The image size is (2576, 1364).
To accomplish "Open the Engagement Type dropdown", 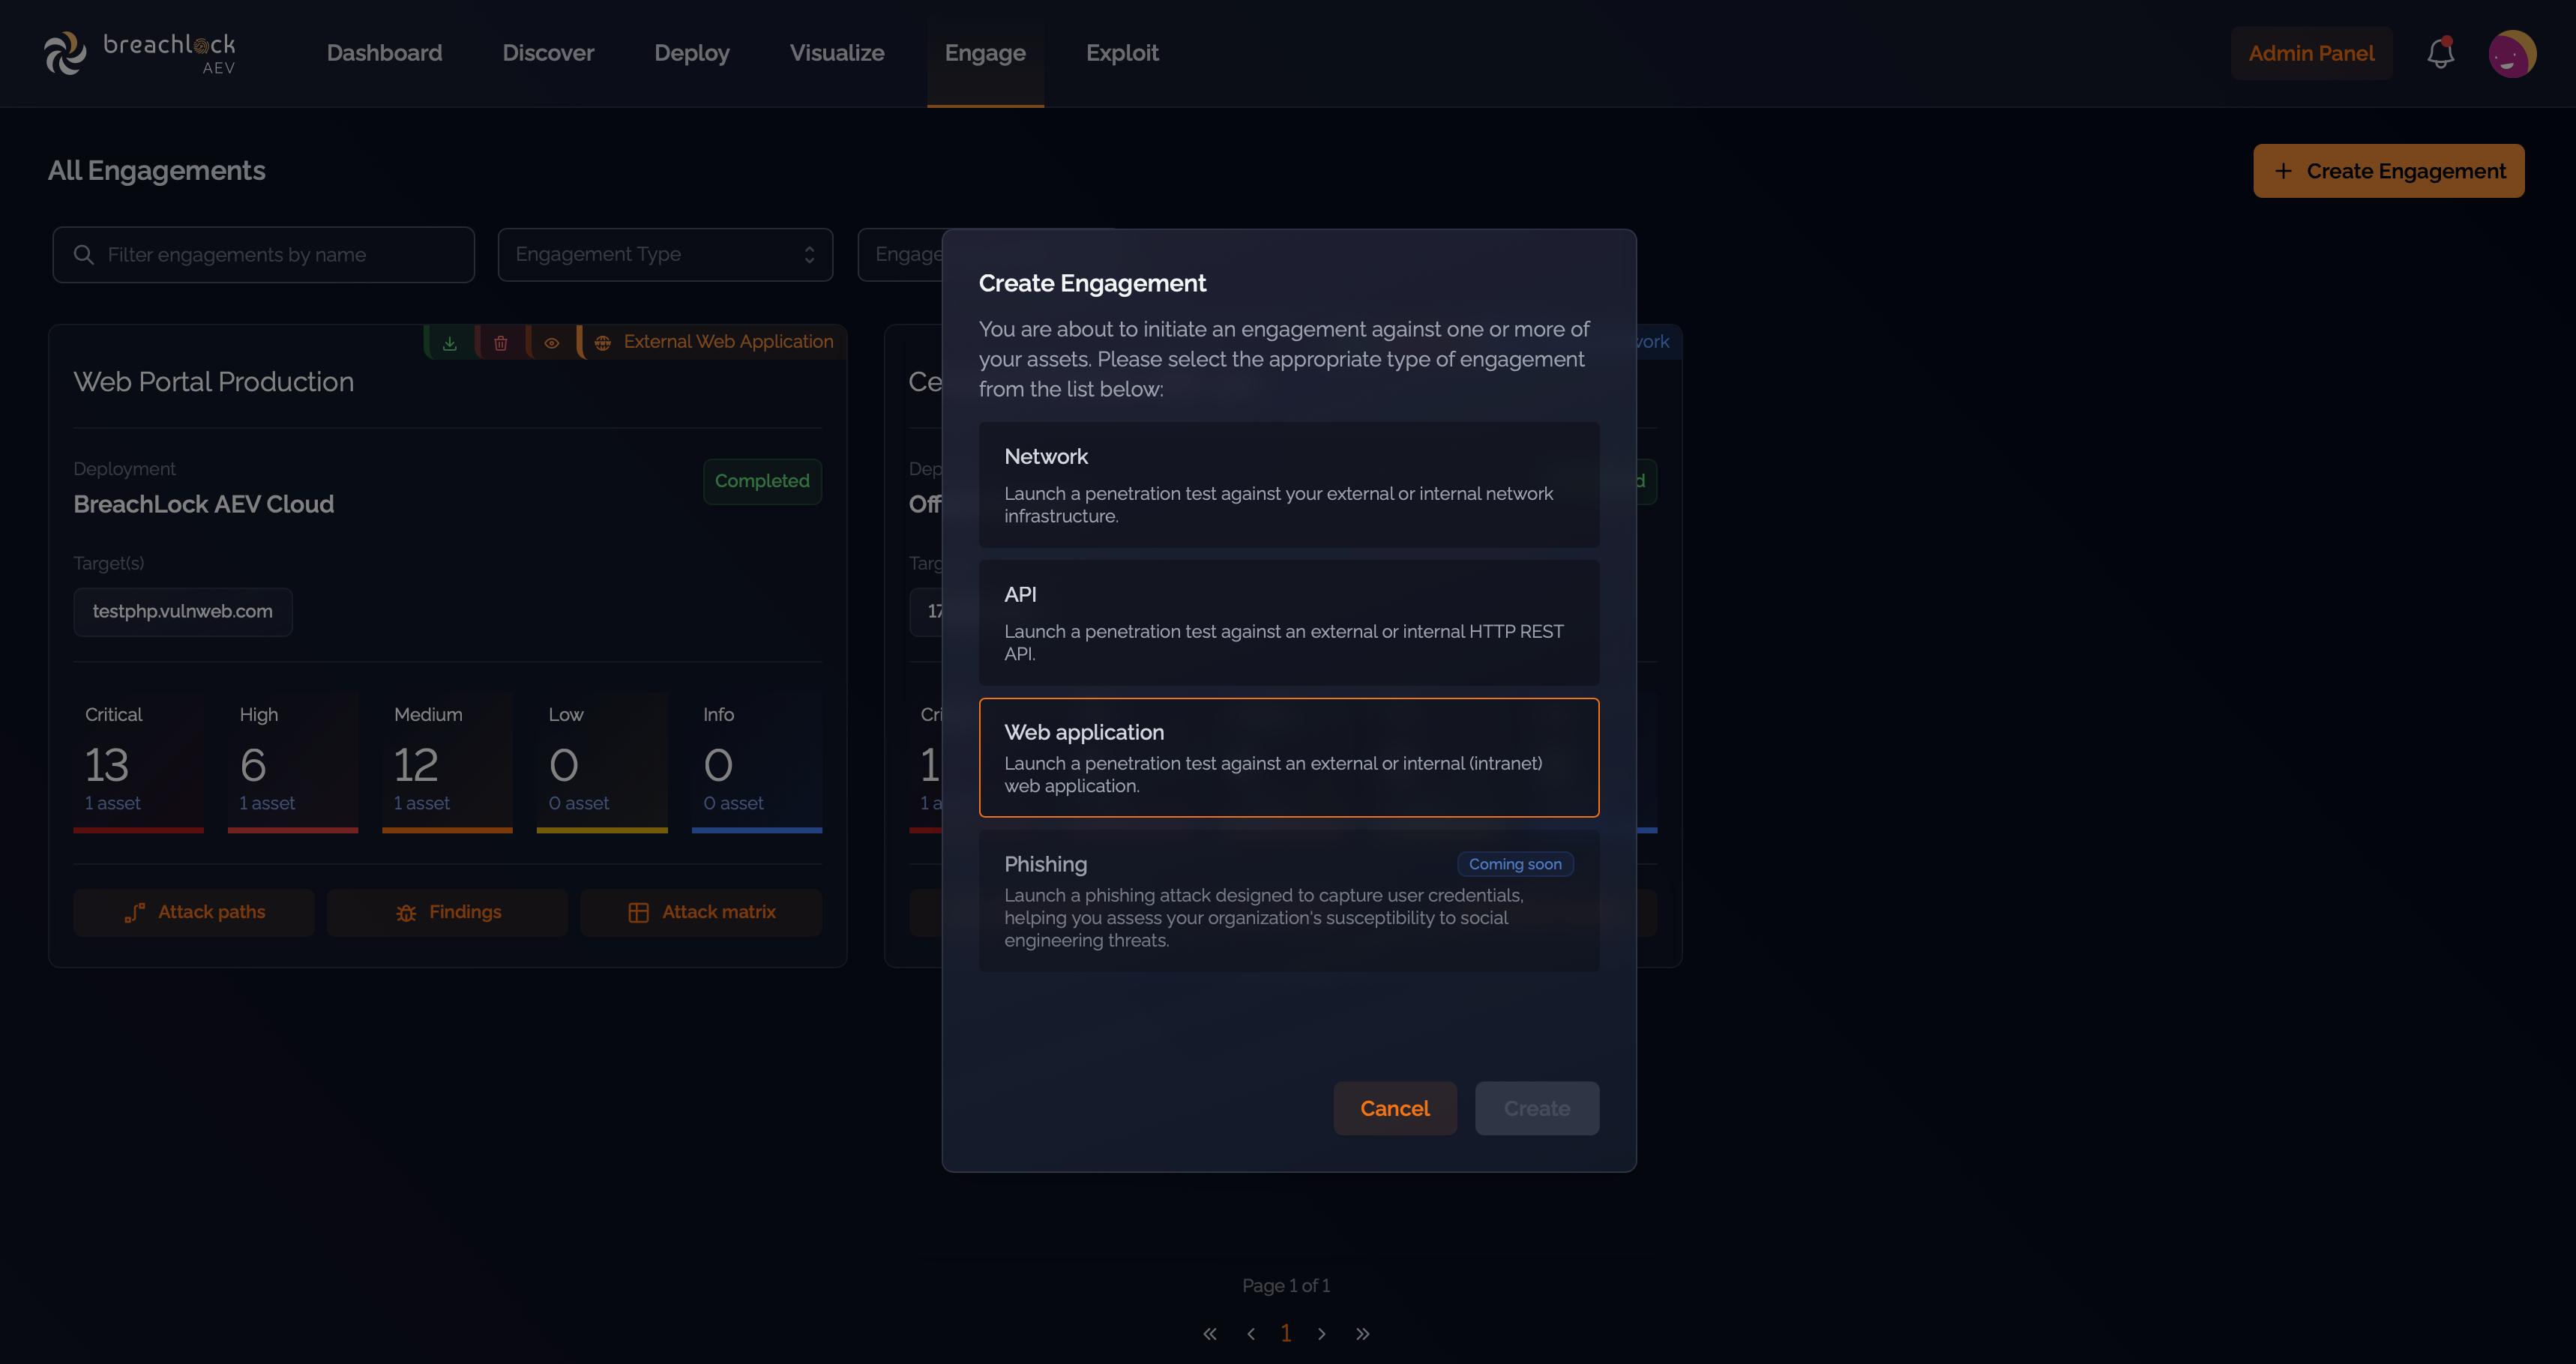I will (665, 255).
